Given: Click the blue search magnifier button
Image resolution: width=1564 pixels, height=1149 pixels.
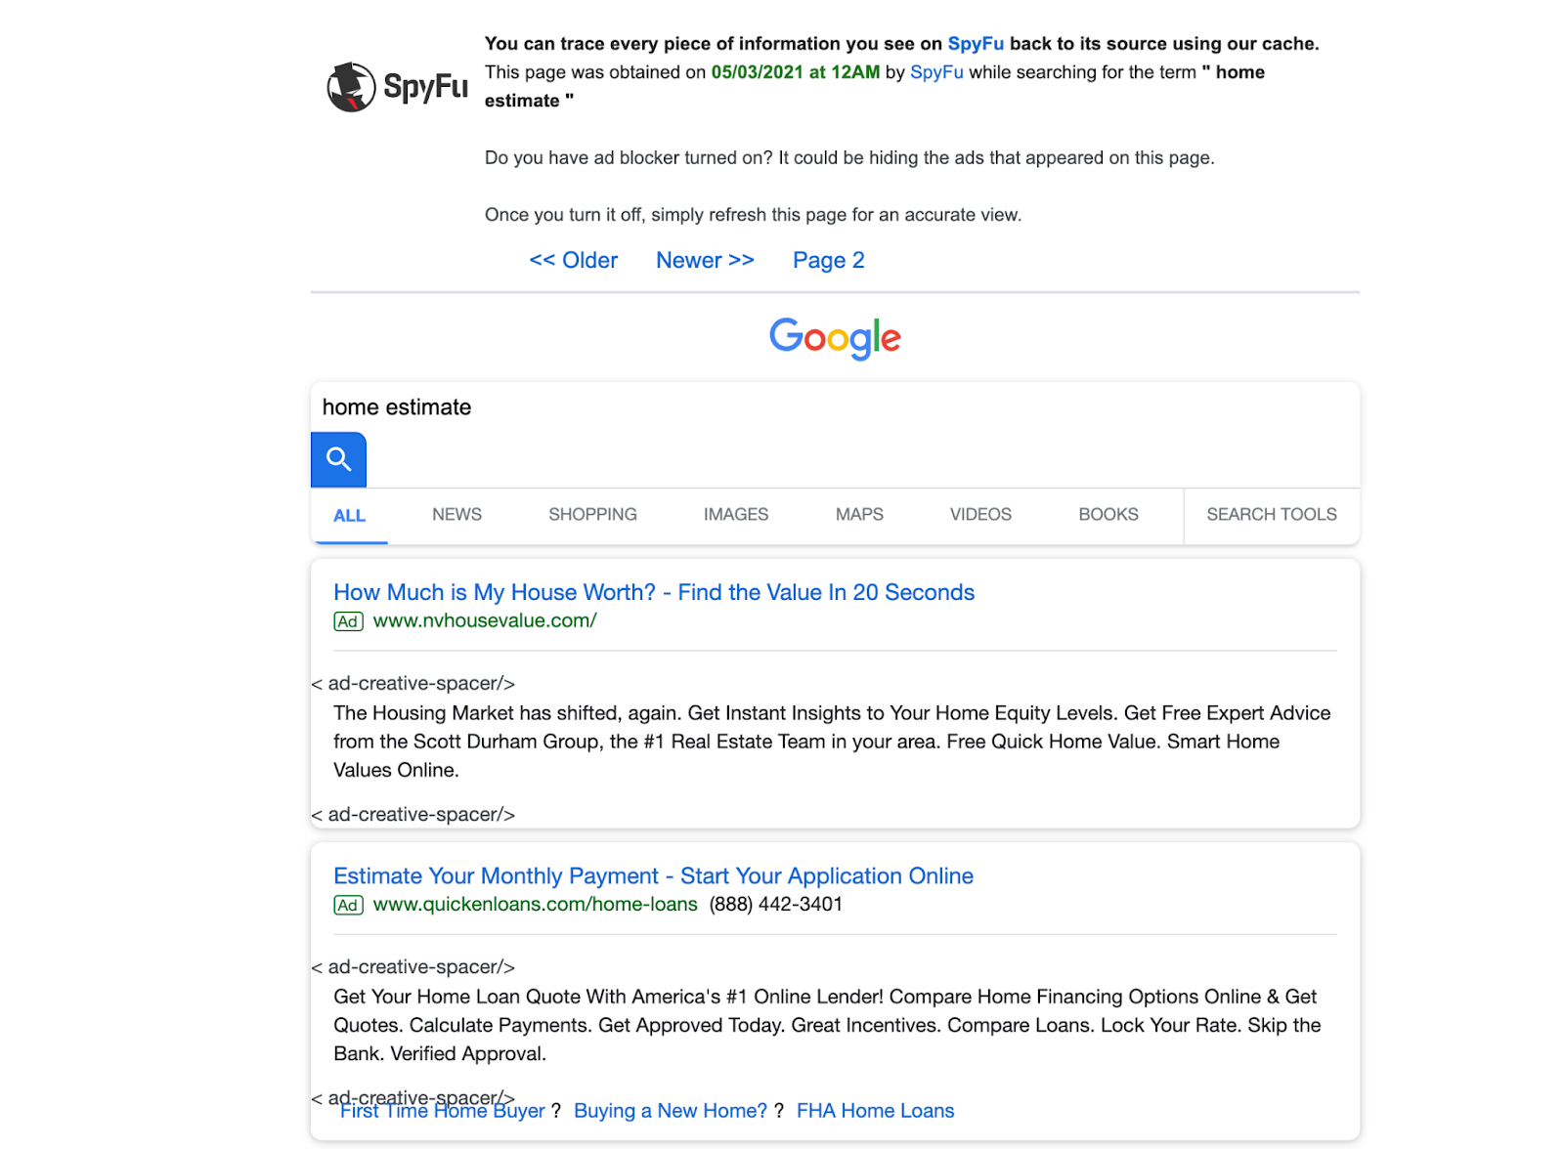Looking at the screenshot, I should tap(338, 459).
